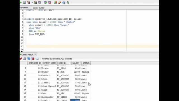Select the Higher status in Nancy's row
179x101 pixels.
tap(85, 72)
